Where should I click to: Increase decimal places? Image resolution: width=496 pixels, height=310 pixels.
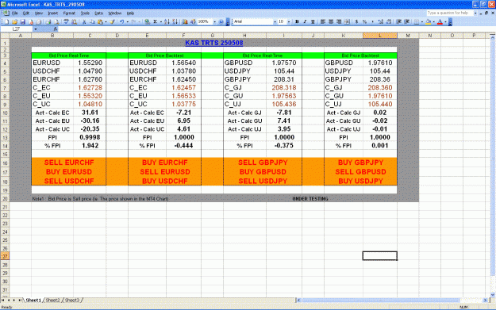click(x=381, y=22)
